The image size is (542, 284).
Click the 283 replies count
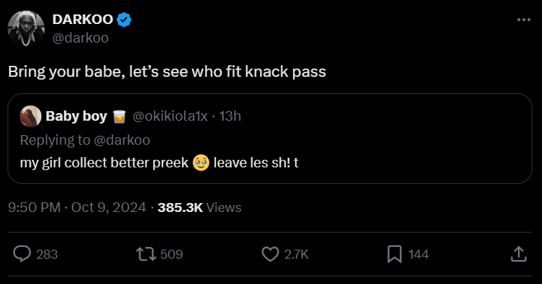(47, 254)
